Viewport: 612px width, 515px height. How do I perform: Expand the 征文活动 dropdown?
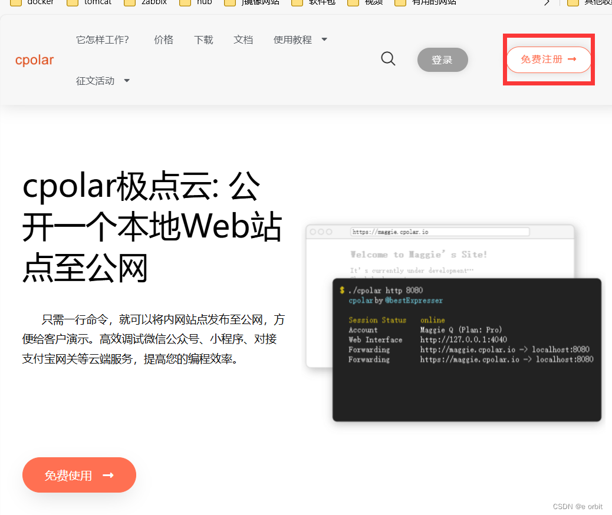[103, 81]
